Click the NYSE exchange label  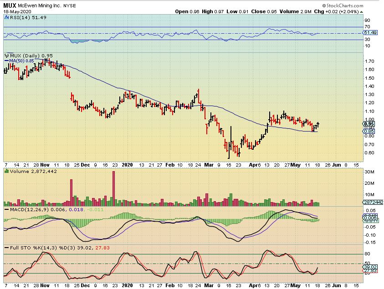tap(70, 5)
